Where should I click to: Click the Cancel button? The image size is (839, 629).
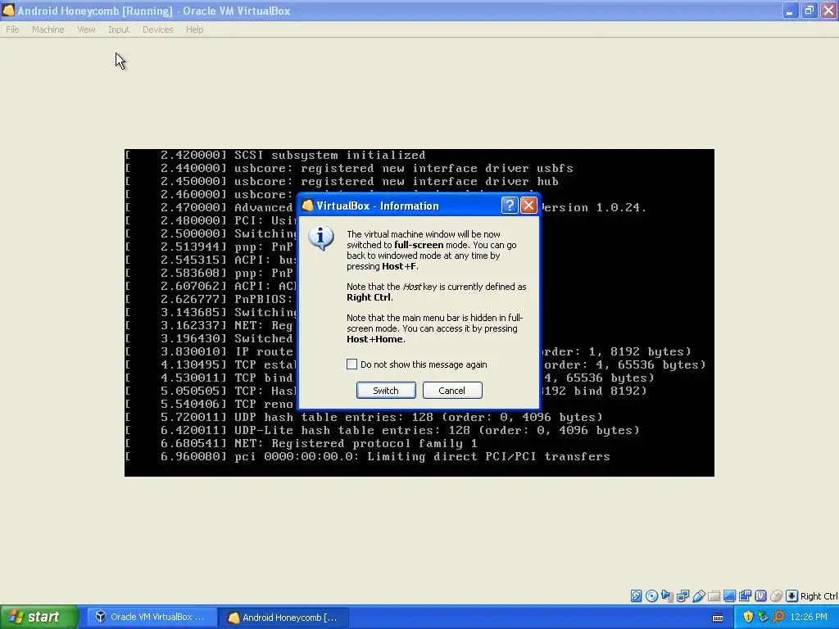point(452,391)
